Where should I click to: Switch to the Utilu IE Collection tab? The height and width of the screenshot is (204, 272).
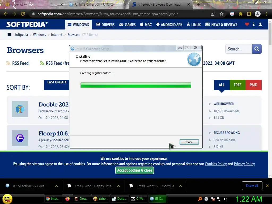coord(97,5)
